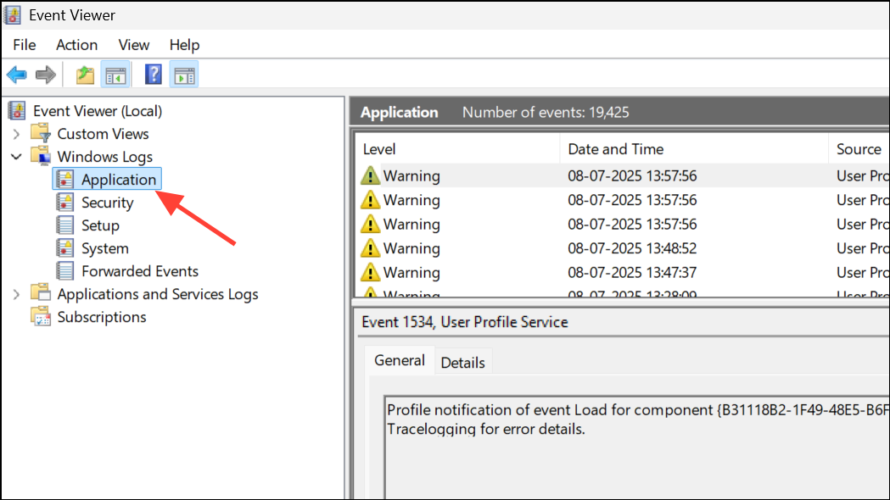Select the Forwarded Events log
This screenshot has height=500, width=890.
tap(140, 271)
